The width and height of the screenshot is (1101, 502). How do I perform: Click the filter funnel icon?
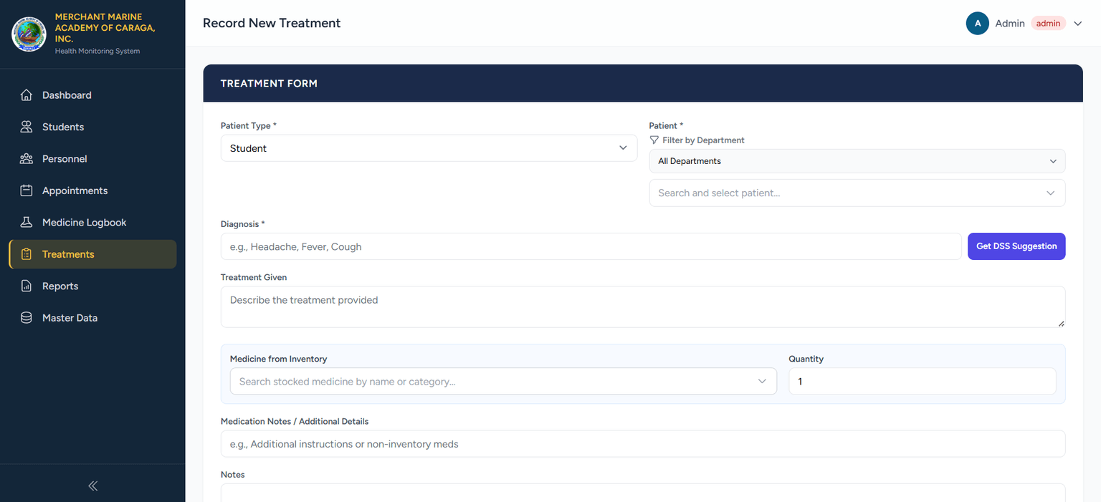click(654, 140)
